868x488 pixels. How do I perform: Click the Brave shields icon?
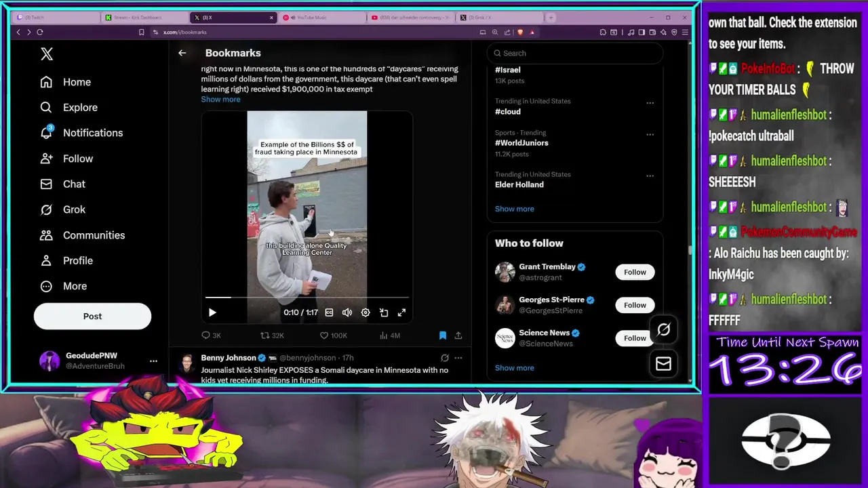(520, 32)
